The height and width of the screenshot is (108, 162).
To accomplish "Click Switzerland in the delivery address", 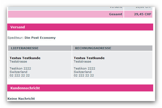I will [x=18, y=72].
